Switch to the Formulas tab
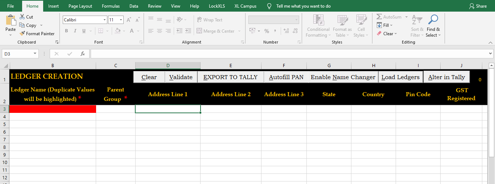495x184 pixels. pyautogui.click(x=111, y=6)
